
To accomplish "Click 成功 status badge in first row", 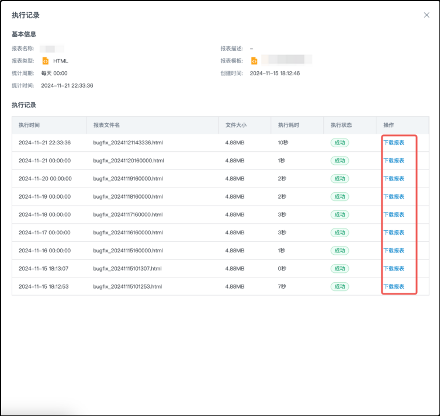I will tap(339, 143).
